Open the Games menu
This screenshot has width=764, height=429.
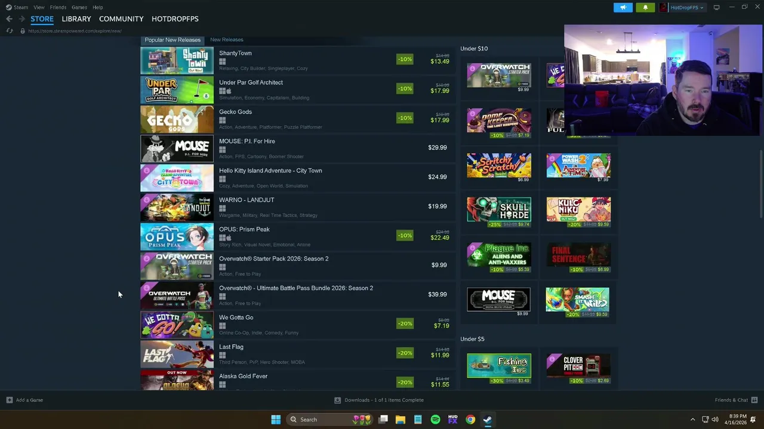(x=79, y=7)
